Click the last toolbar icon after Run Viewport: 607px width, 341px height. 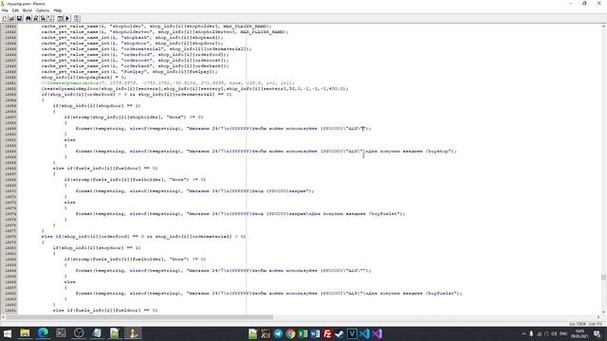77,18
